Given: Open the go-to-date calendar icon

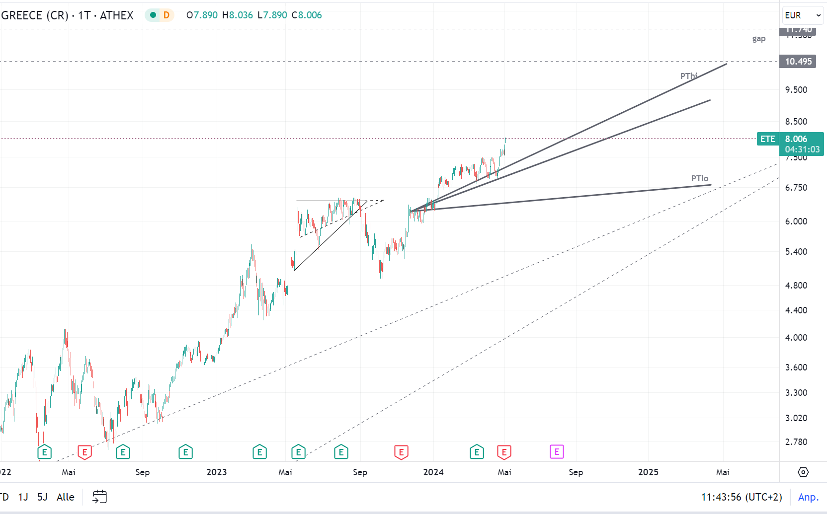Looking at the screenshot, I should tap(100, 496).
